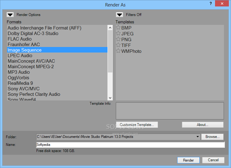This screenshot has width=231, height=168.
Task: Select Image Sequence format
Action: (x=57, y=50)
